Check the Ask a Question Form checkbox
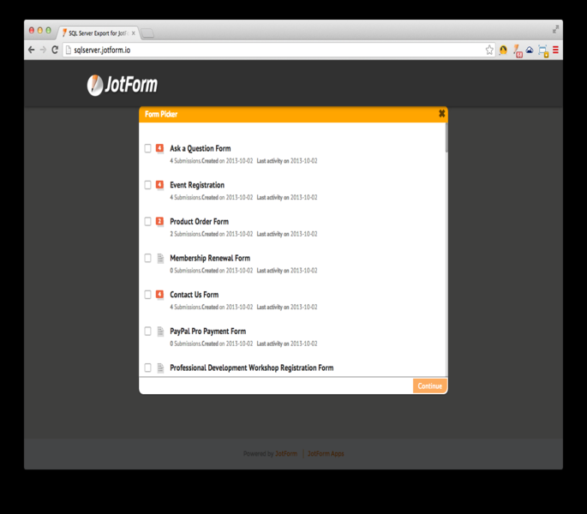This screenshot has width=587, height=514. [x=147, y=148]
